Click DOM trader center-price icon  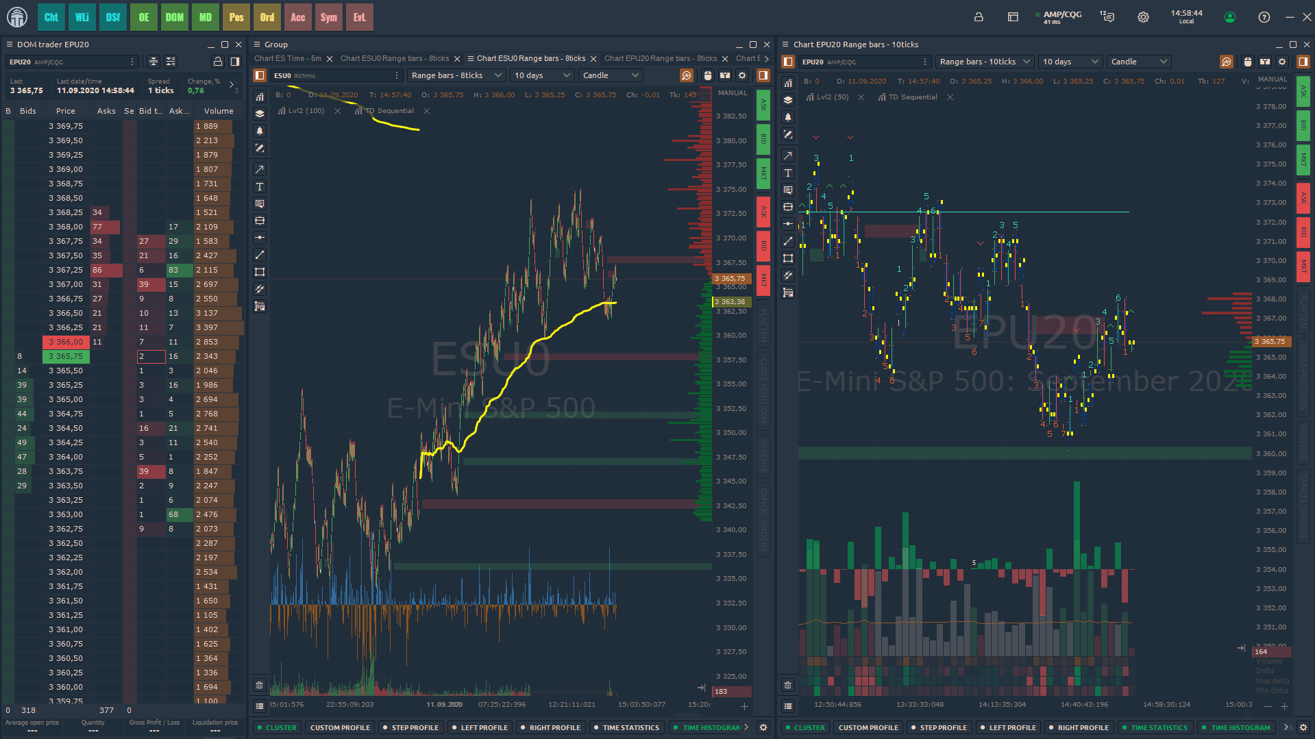(153, 62)
